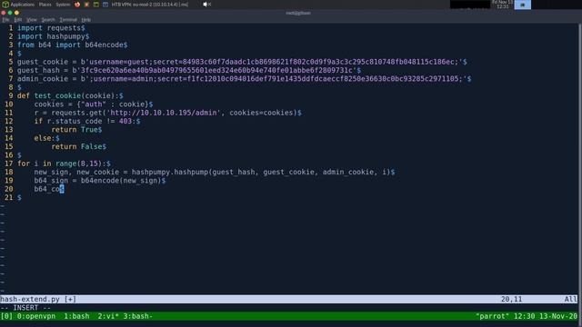This screenshot has width=582, height=327.
Task: Click the admin_cookie variable on line 7
Action: [x=43, y=79]
